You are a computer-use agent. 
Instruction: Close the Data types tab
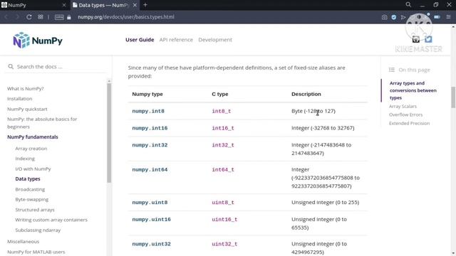click(x=135, y=5)
